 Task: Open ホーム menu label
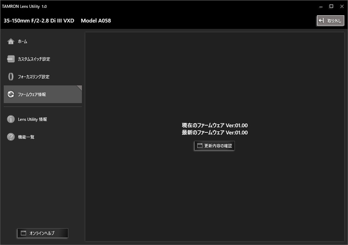click(x=23, y=41)
